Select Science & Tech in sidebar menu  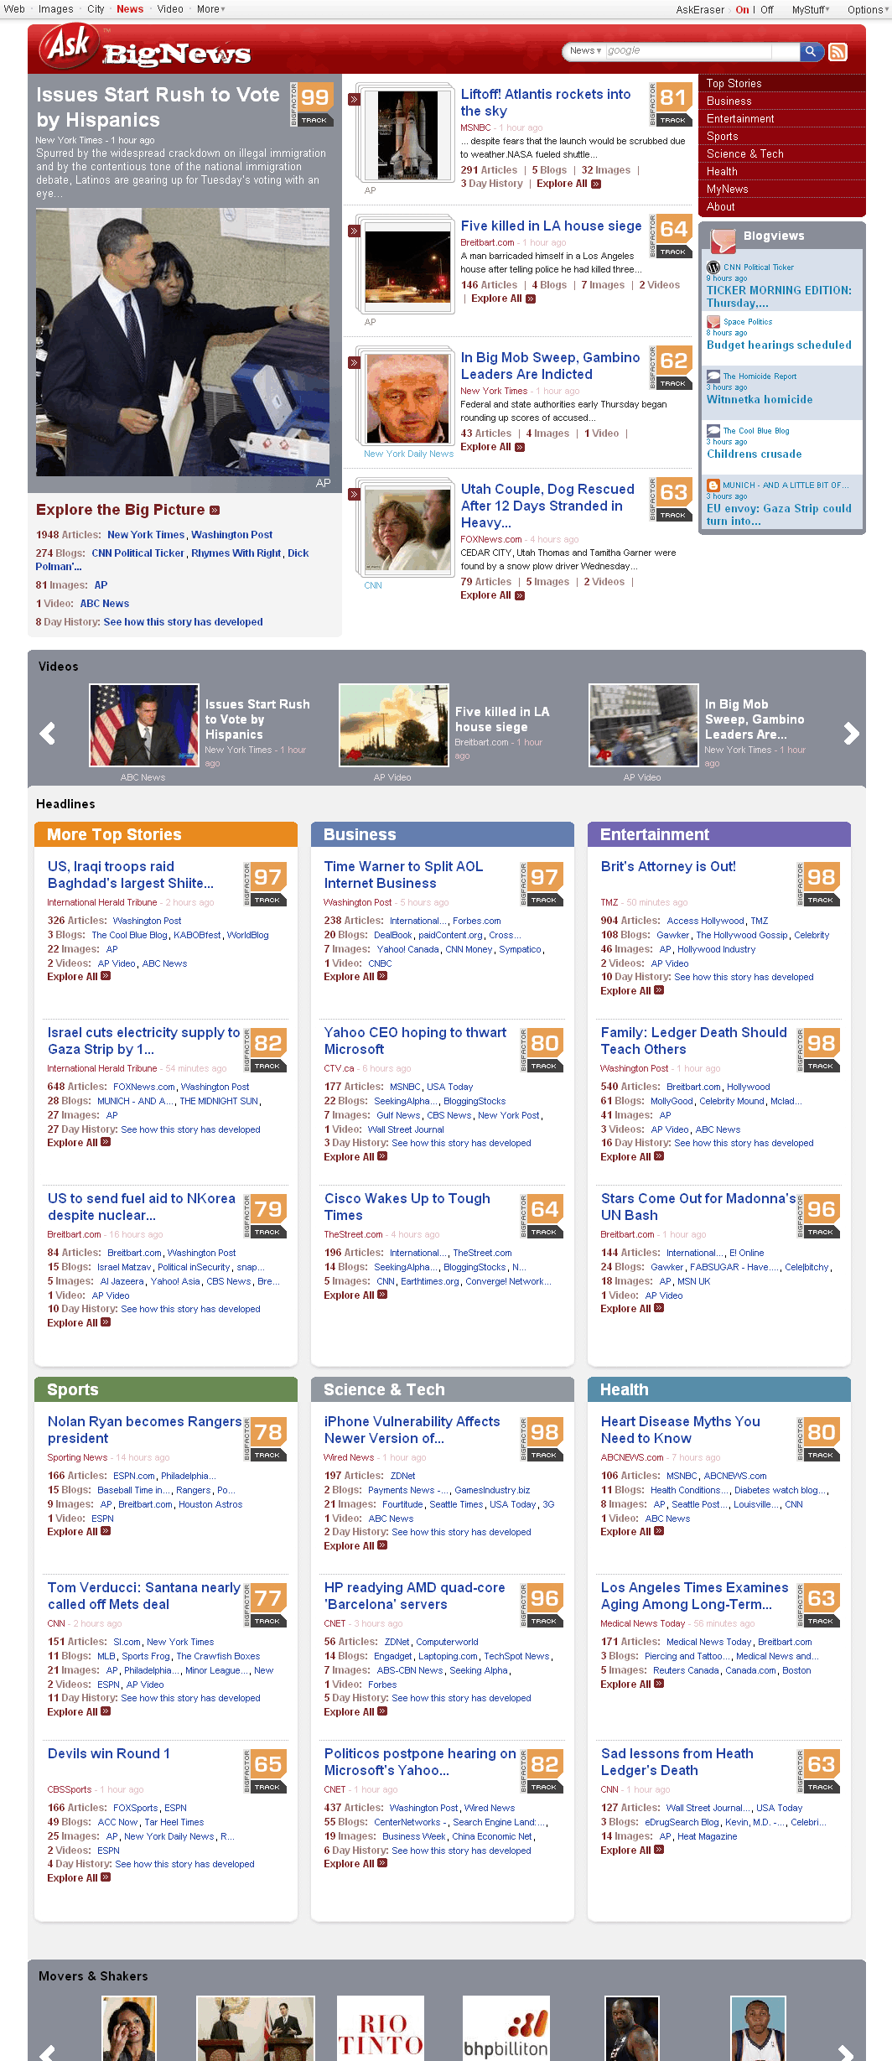[x=744, y=153]
